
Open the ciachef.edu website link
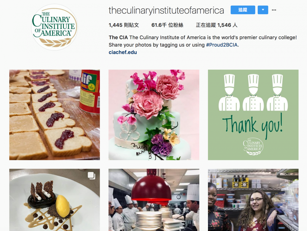click(x=123, y=52)
